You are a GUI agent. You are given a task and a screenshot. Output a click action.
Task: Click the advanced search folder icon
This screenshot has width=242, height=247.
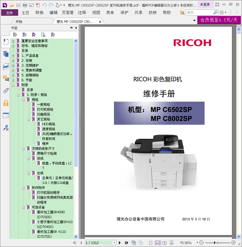[x=182, y=12]
